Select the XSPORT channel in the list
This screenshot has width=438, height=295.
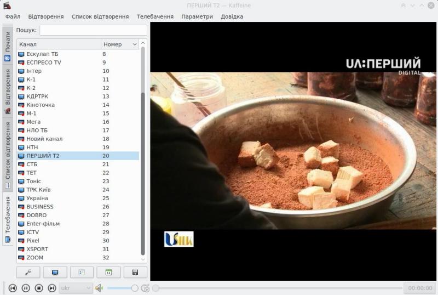(x=37, y=249)
